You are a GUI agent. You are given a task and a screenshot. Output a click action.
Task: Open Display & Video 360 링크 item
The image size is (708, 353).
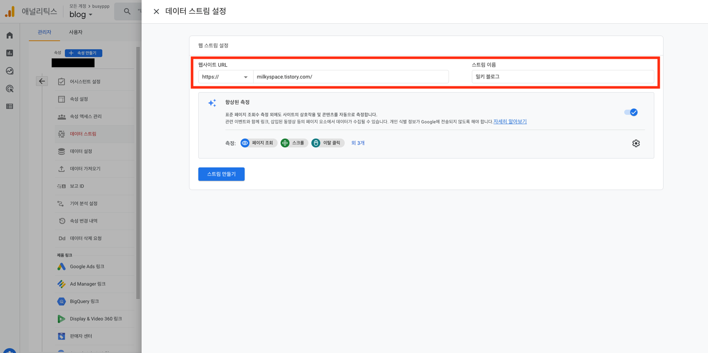tap(95, 319)
